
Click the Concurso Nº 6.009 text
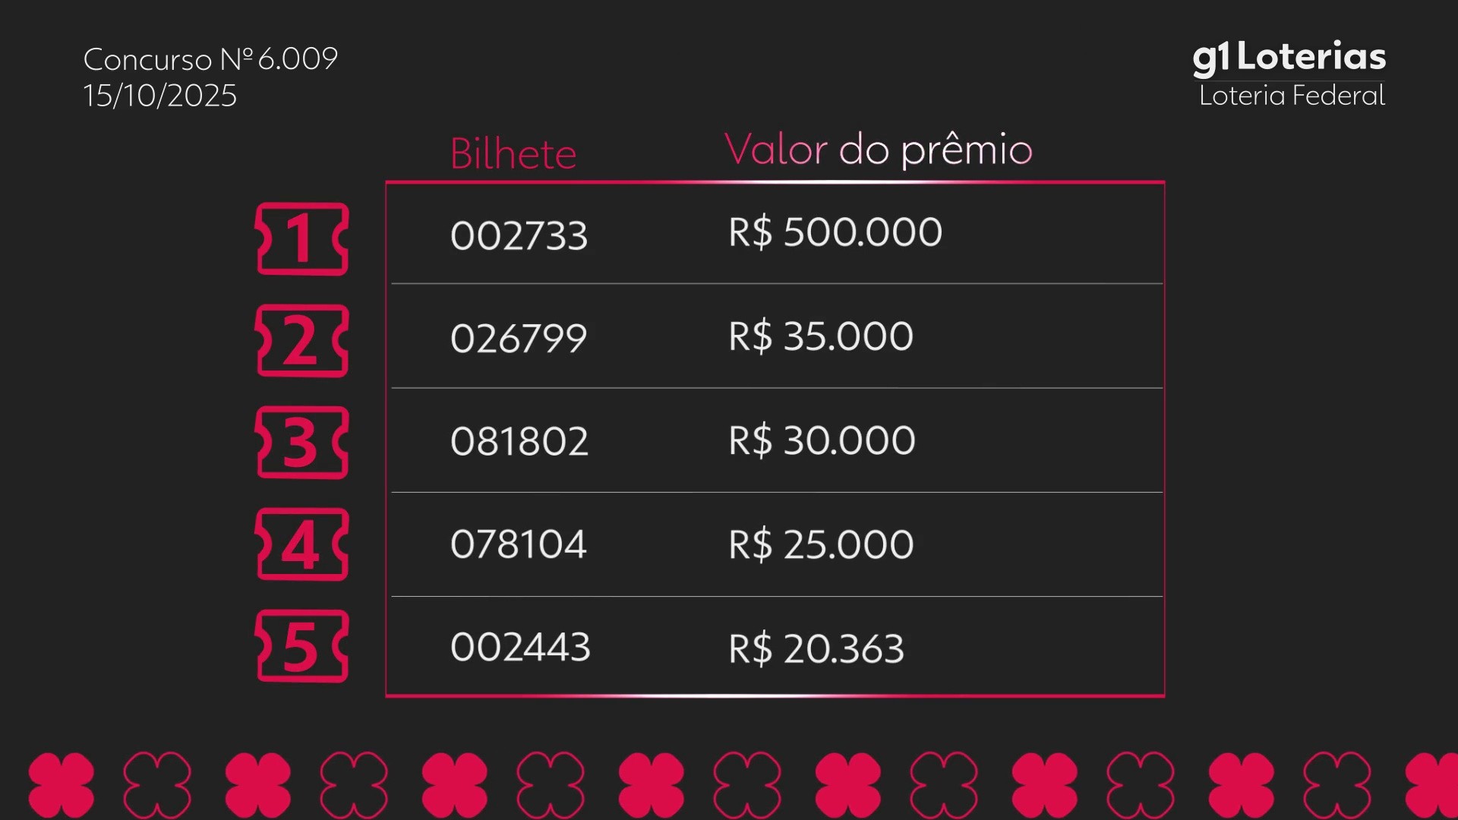[x=210, y=59]
